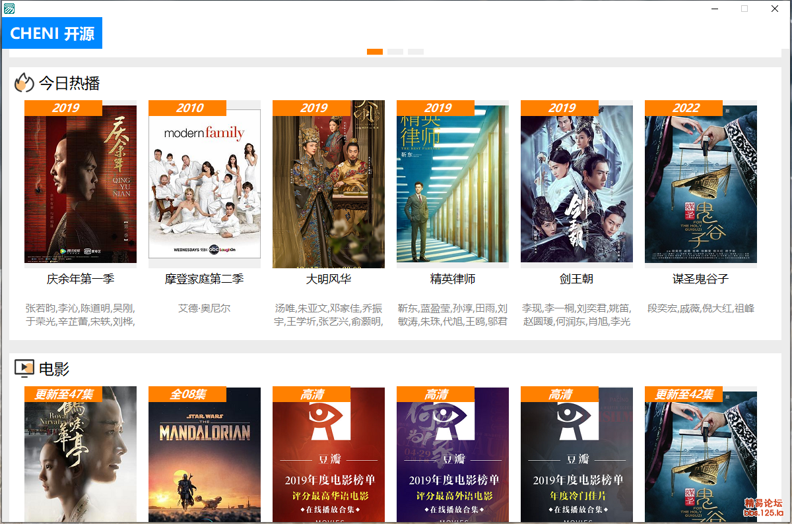792x524 pixels.
Task: Click the video player icon beside 电影
Action: 24,368
